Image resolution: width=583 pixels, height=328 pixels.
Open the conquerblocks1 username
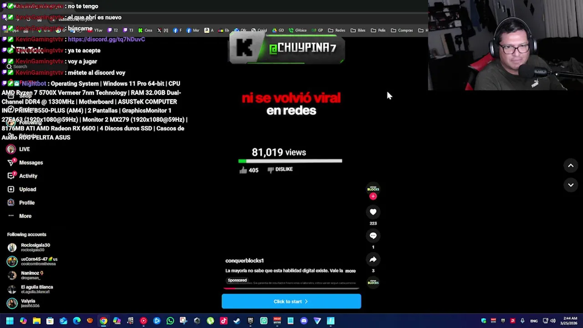pyautogui.click(x=245, y=261)
